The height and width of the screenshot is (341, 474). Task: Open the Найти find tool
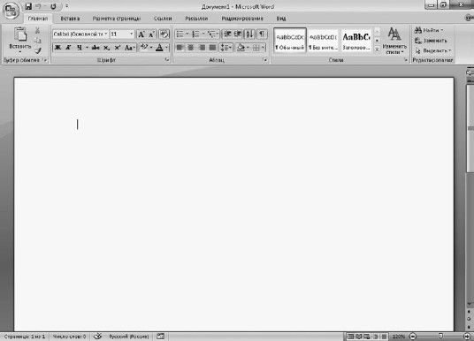tap(428, 30)
